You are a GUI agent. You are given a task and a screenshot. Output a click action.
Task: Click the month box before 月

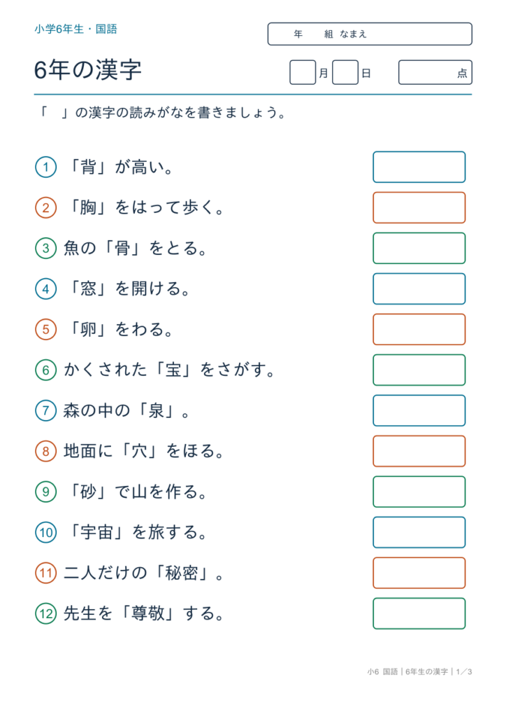[x=303, y=72]
